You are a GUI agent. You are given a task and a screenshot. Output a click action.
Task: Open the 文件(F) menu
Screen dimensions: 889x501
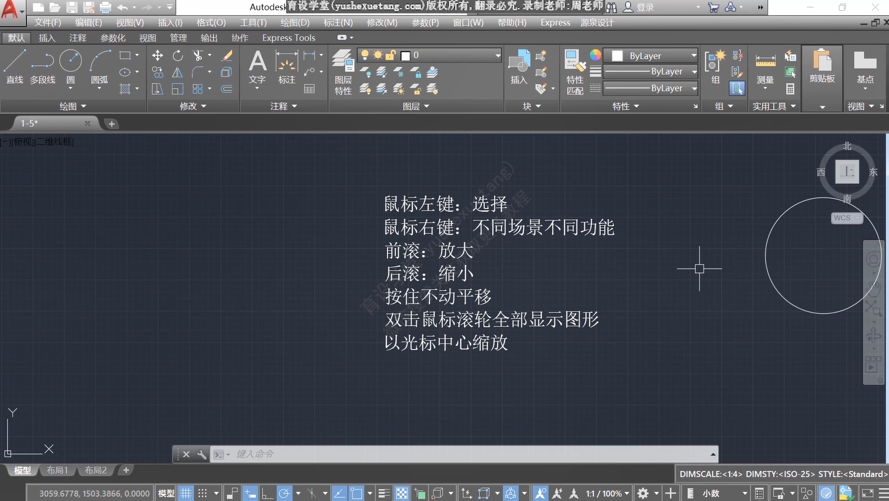(48, 22)
